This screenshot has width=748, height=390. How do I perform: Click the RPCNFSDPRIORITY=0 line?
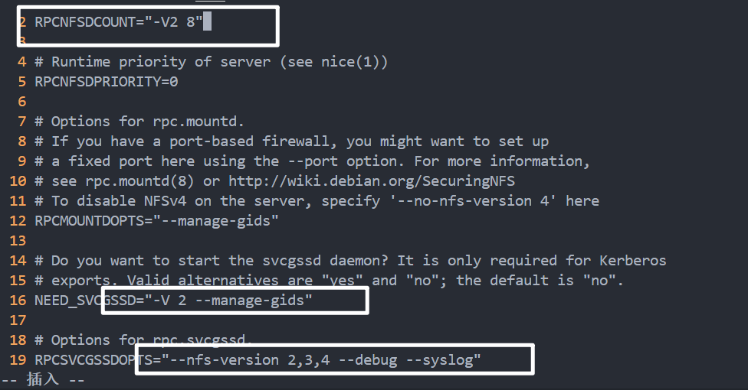coord(106,82)
